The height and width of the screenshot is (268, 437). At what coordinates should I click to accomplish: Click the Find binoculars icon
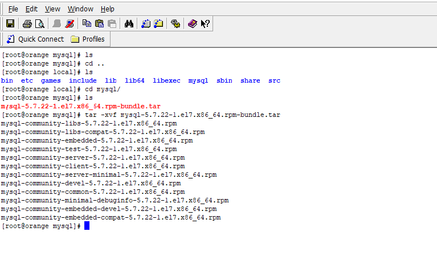(129, 24)
